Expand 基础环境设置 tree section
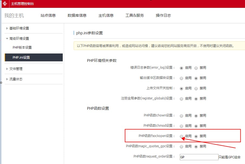The height and width of the screenshot is (164, 245). [19, 28]
